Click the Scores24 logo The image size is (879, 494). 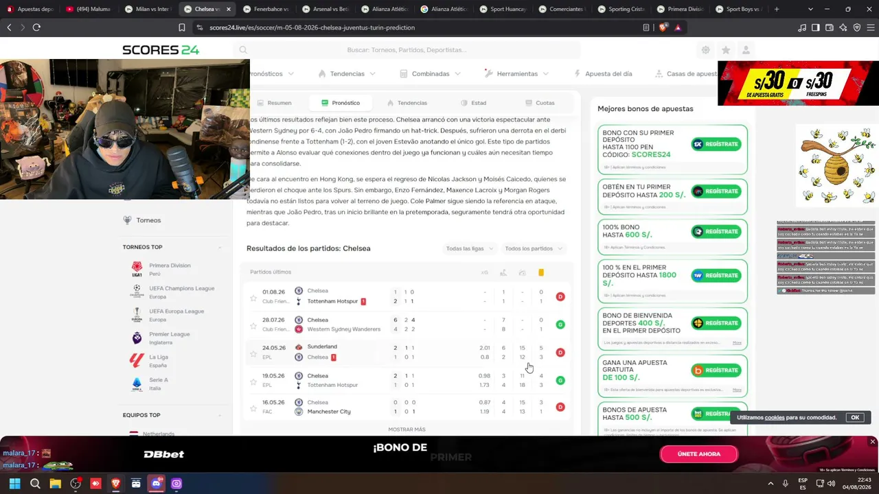click(x=161, y=50)
